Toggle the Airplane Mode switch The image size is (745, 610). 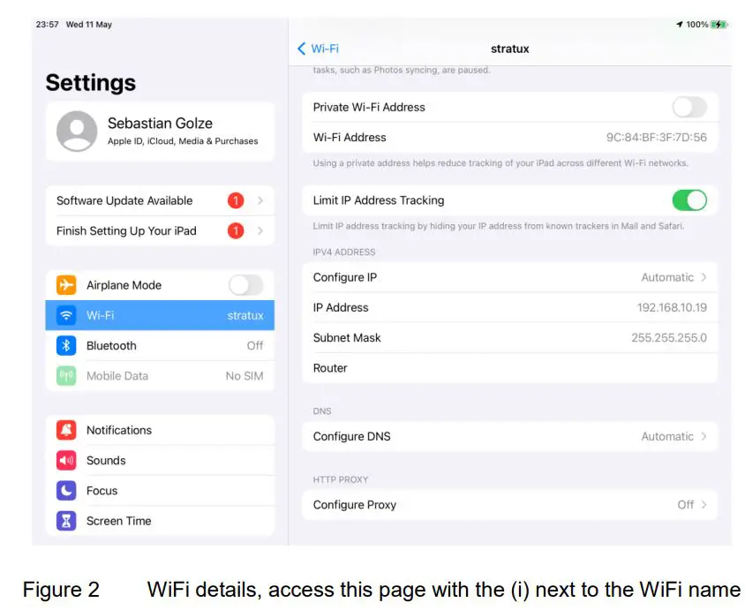[245, 285]
